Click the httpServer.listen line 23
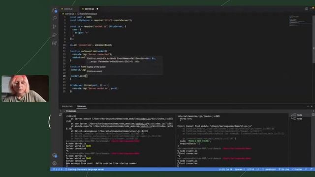 pos(90,85)
